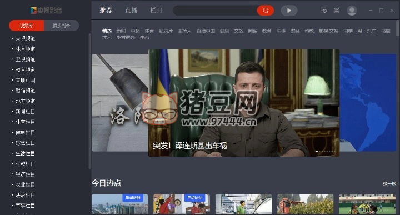The image size is (400, 215).
Task: Open the 栏目 top tab
Action: tap(156, 10)
